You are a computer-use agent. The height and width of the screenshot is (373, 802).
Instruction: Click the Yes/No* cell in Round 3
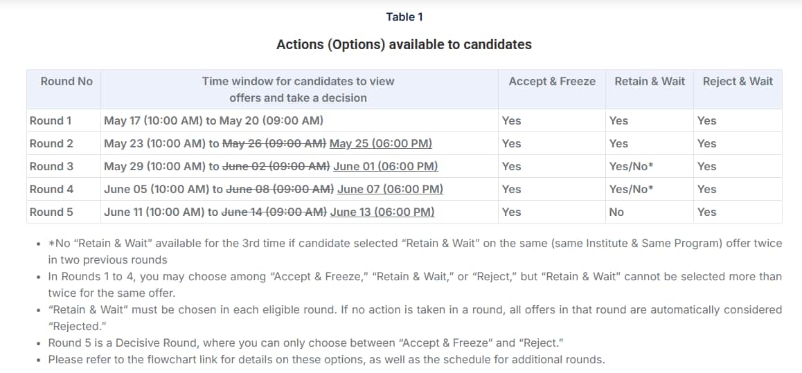pos(631,167)
